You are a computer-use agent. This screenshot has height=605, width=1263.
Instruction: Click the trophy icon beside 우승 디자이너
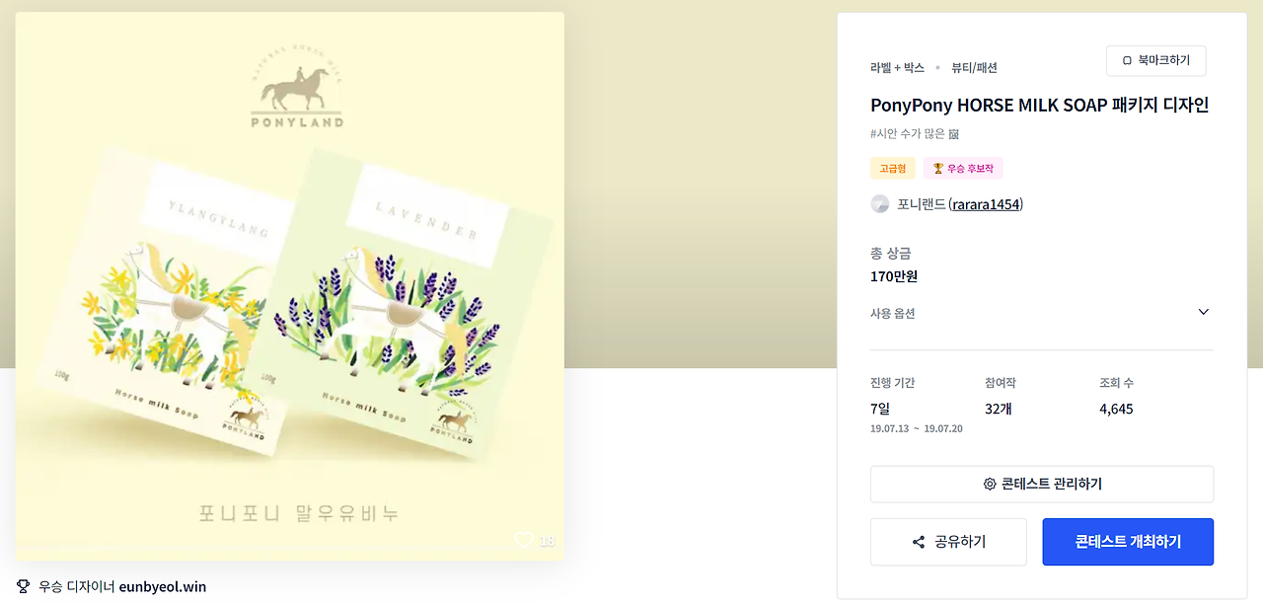coord(24,586)
